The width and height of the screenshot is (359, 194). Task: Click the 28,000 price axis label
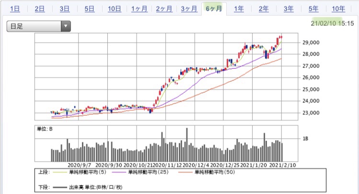[x=311, y=54]
